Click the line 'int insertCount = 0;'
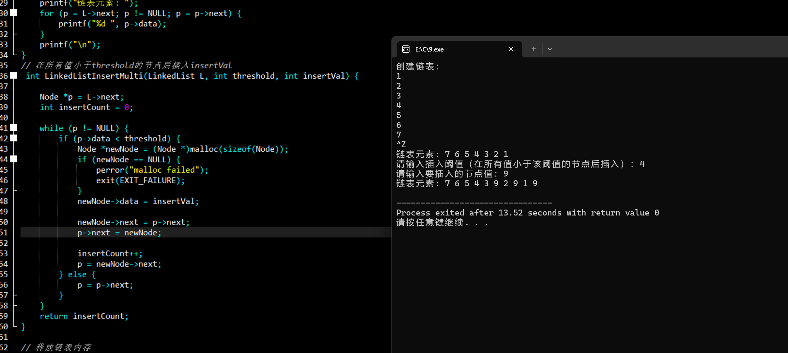The width and height of the screenshot is (788, 353). pos(86,107)
